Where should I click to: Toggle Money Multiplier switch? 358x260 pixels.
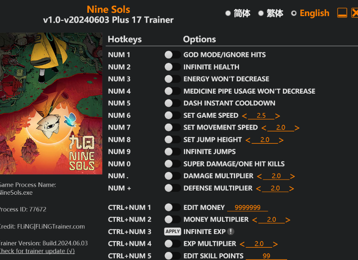[x=172, y=219]
